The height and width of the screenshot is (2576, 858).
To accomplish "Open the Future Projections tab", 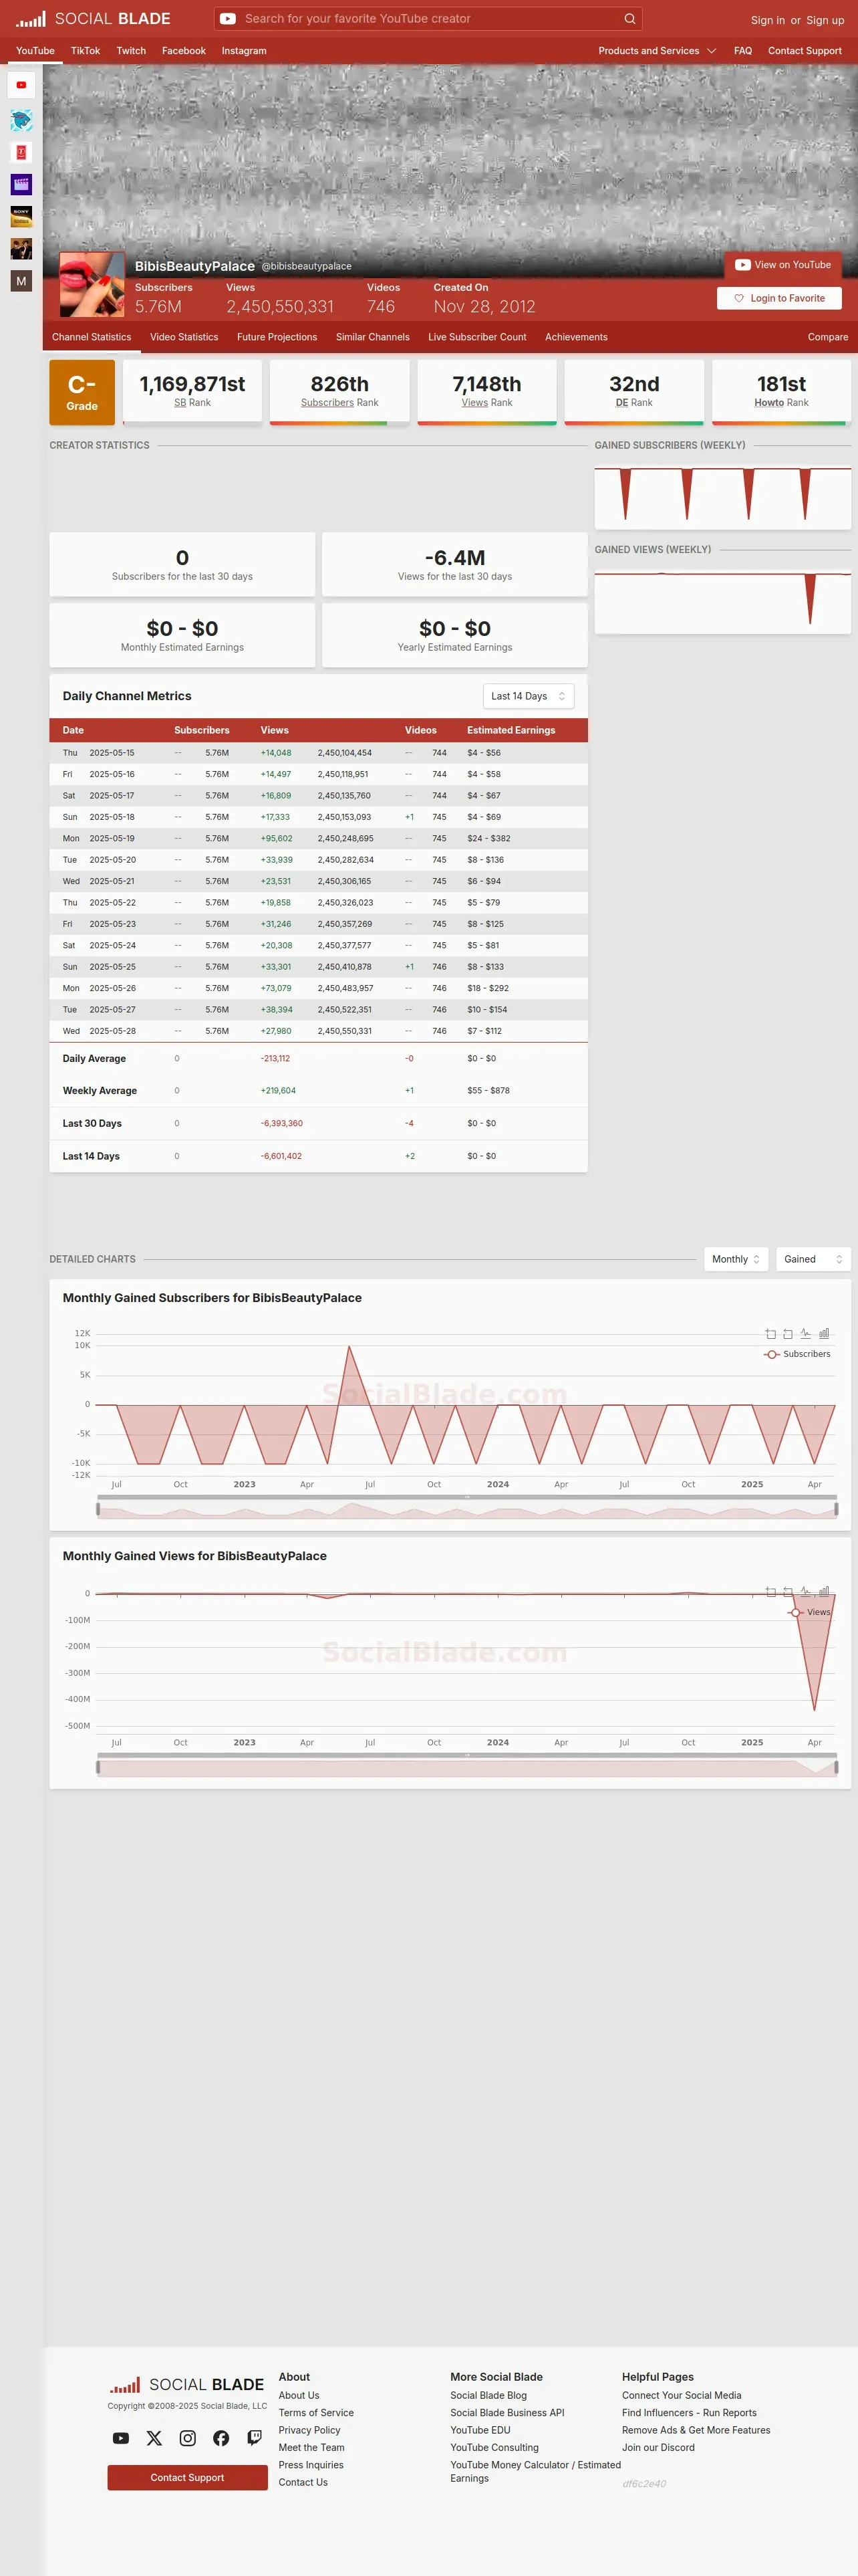I will [277, 337].
